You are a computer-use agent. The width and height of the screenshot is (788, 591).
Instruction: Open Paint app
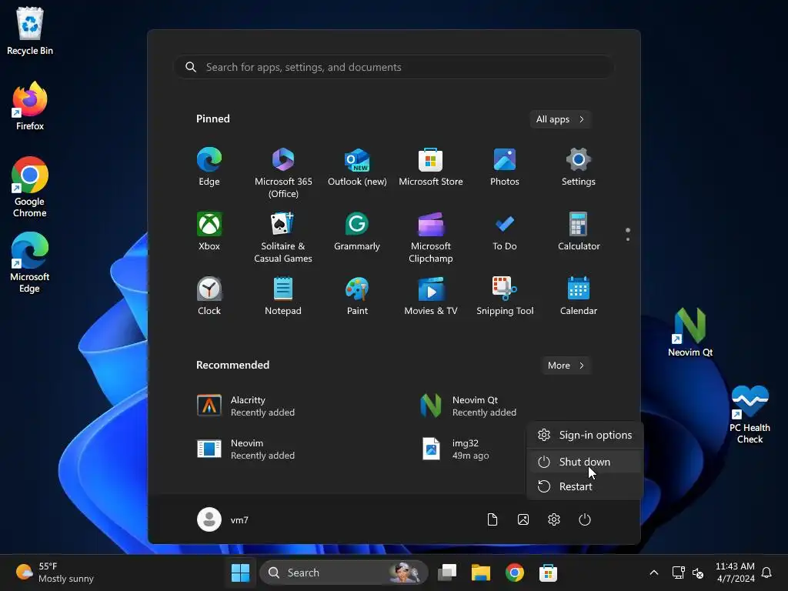click(357, 296)
